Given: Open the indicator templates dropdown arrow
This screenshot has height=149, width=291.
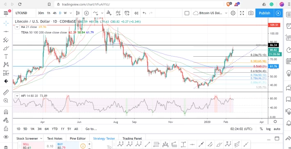Looking at the screenshot, I should pyautogui.click(x=102, y=13).
